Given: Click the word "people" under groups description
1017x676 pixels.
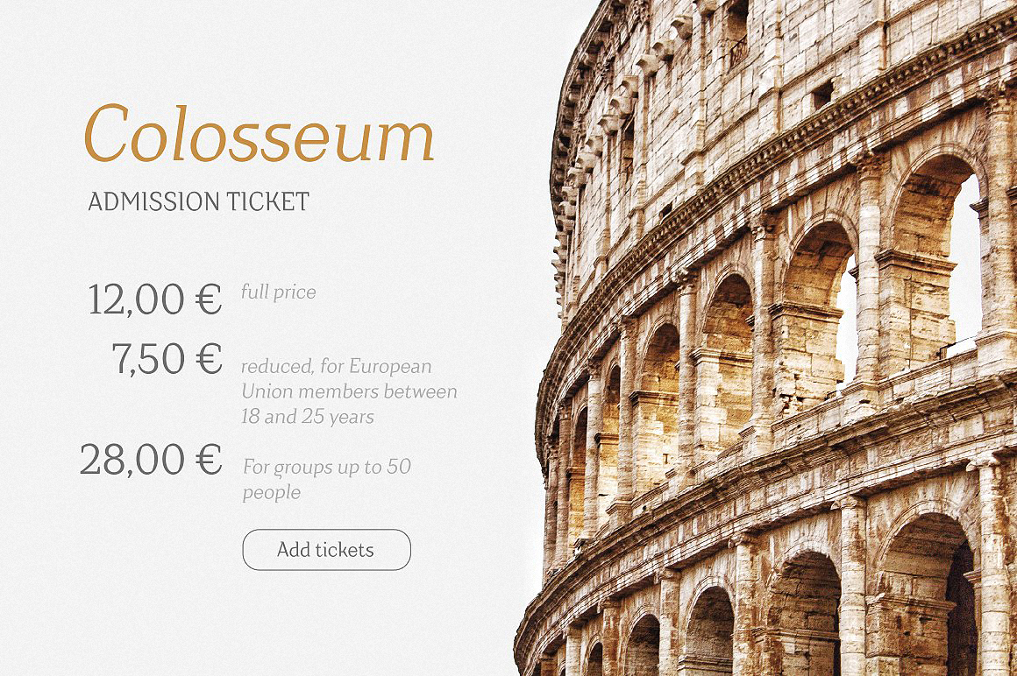Looking at the screenshot, I should point(271,493).
